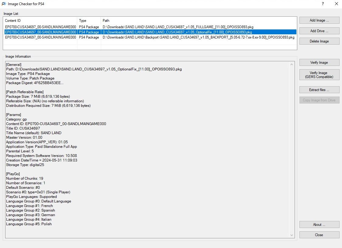Click the Add Drive button

(319, 31)
